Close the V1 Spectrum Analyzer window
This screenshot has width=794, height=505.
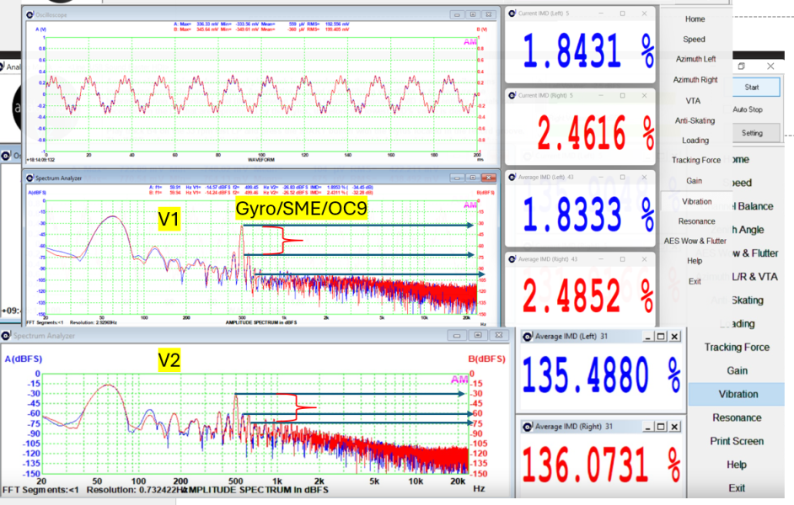point(488,178)
